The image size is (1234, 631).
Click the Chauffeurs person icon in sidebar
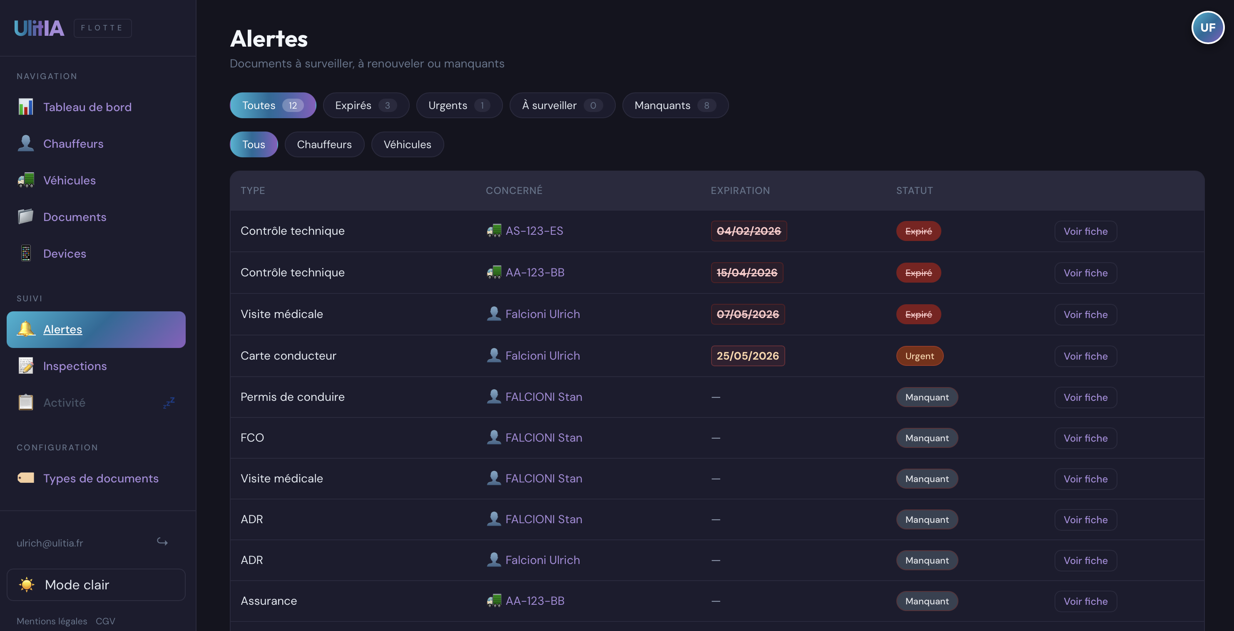click(x=26, y=144)
